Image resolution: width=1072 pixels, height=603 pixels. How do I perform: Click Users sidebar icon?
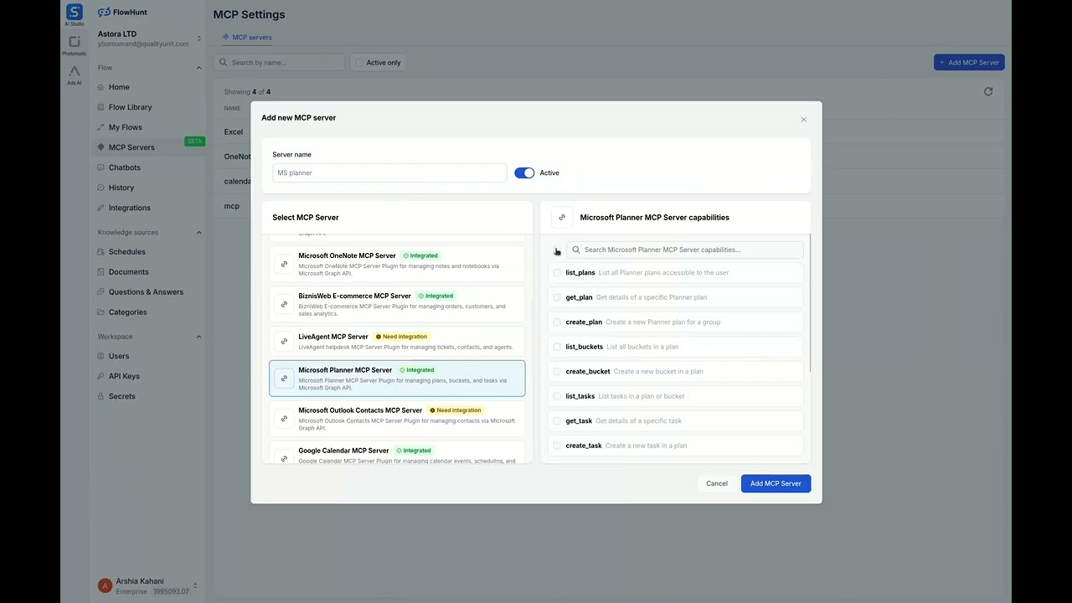(101, 356)
